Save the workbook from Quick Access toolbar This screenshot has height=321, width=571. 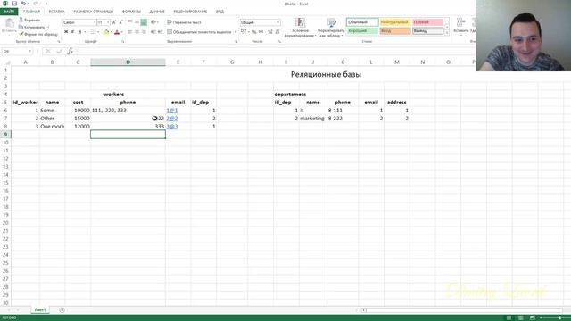pos(14,4)
